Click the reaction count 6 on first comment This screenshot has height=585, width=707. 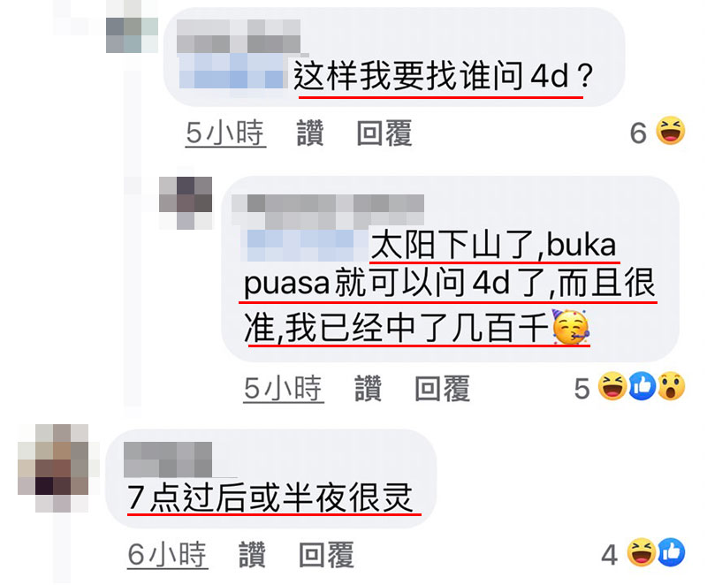638,133
